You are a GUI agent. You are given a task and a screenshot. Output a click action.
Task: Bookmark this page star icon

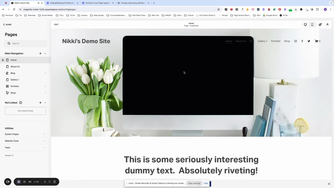[x=219, y=9]
